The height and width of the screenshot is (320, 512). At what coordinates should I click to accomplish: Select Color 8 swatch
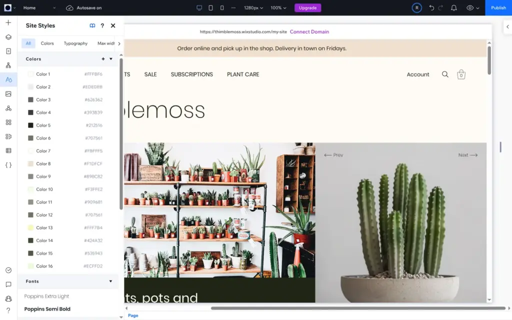pyautogui.click(x=30, y=163)
